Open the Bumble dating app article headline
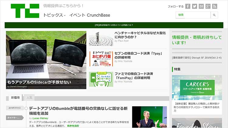 coord(78,111)
